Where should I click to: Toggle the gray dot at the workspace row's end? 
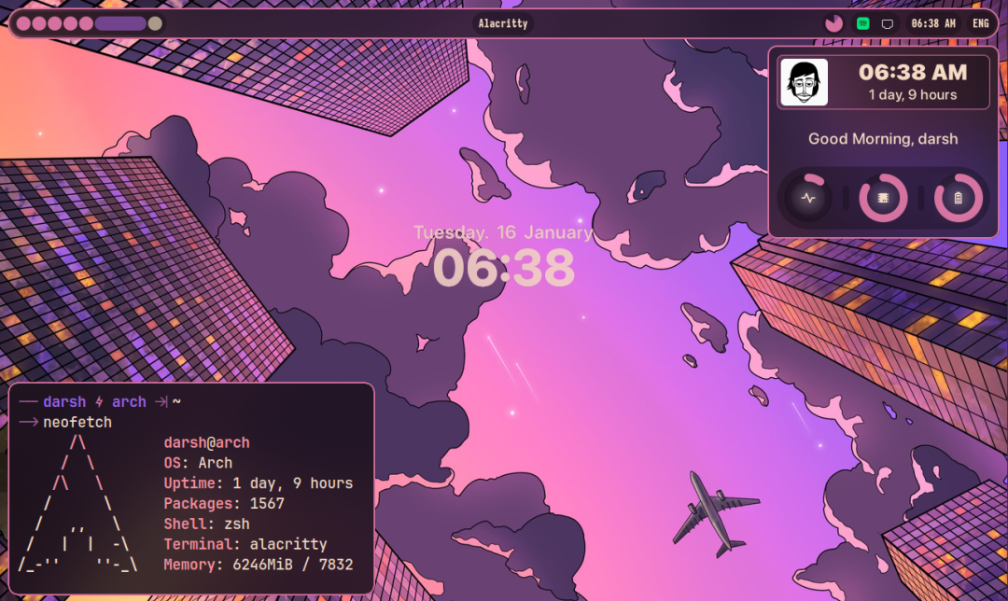tap(154, 23)
